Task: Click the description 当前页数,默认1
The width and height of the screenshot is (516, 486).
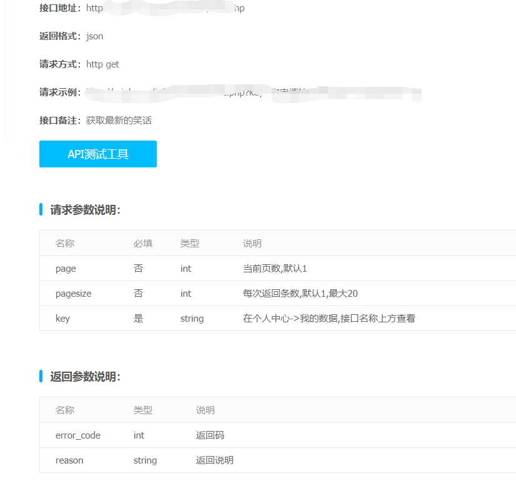Action: (275, 269)
